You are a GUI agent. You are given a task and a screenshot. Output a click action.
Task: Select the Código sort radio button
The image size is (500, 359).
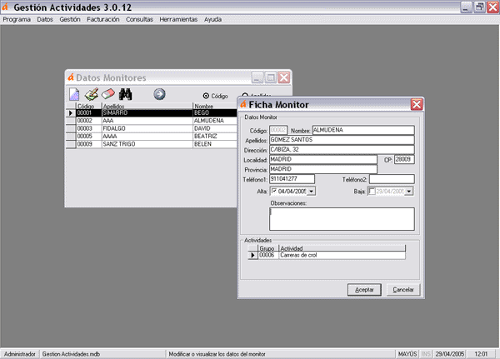point(206,96)
